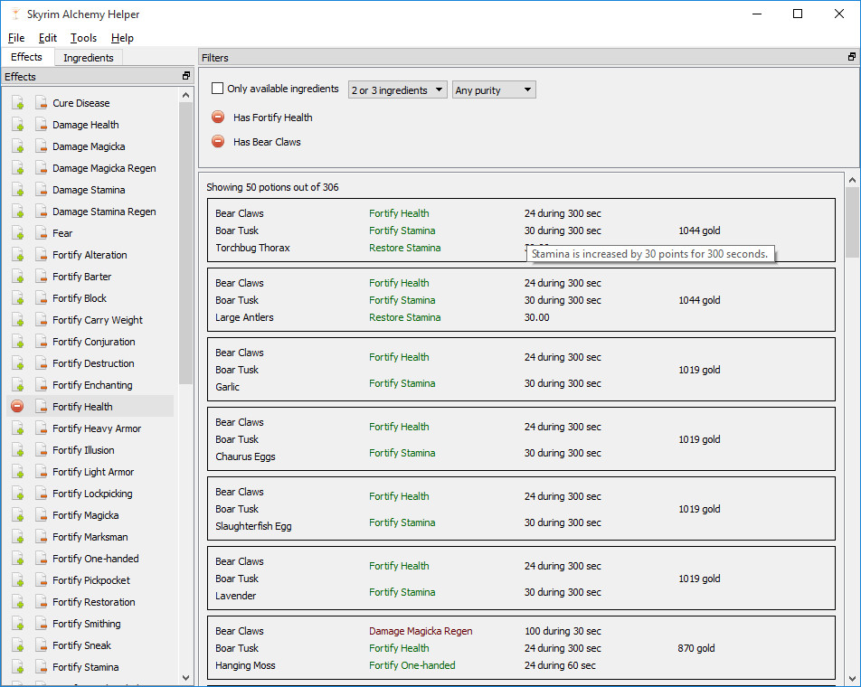This screenshot has width=861, height=687.
Task: Exclude Fortify Alteration with minus icon
Action: point(41,255)
